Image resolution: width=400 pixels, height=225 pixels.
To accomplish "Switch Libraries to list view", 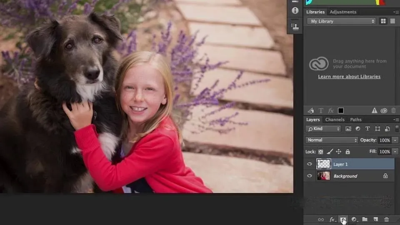I will tap(392, 21).
